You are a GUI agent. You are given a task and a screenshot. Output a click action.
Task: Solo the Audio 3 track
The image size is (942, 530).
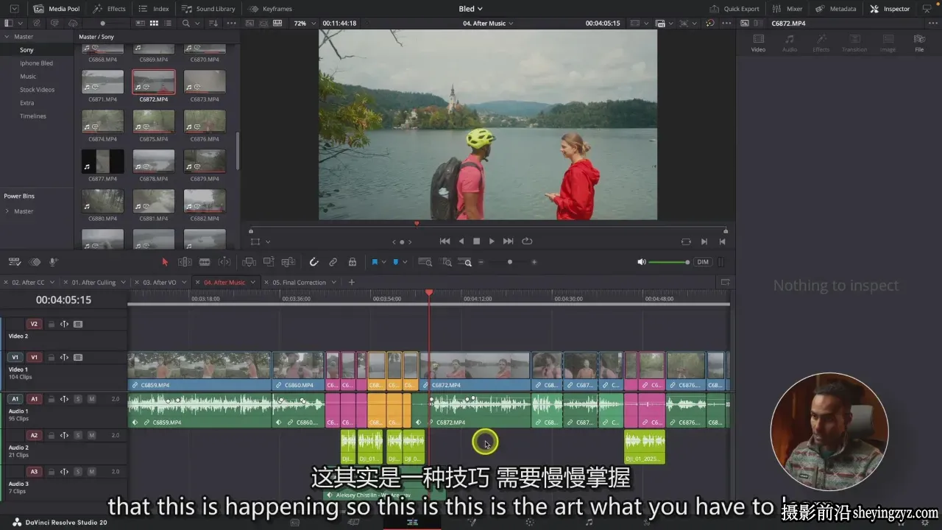pyautogui.click(x=77, y=472)
